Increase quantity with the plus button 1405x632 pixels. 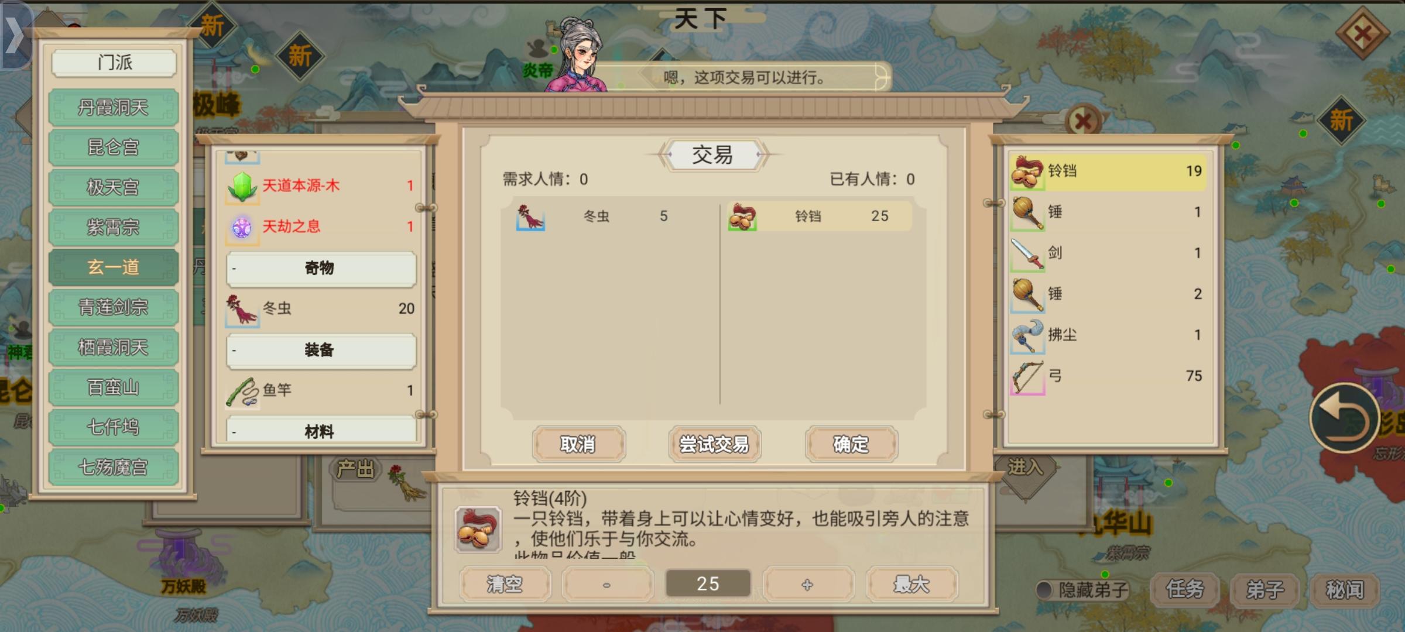pos(808,584)
